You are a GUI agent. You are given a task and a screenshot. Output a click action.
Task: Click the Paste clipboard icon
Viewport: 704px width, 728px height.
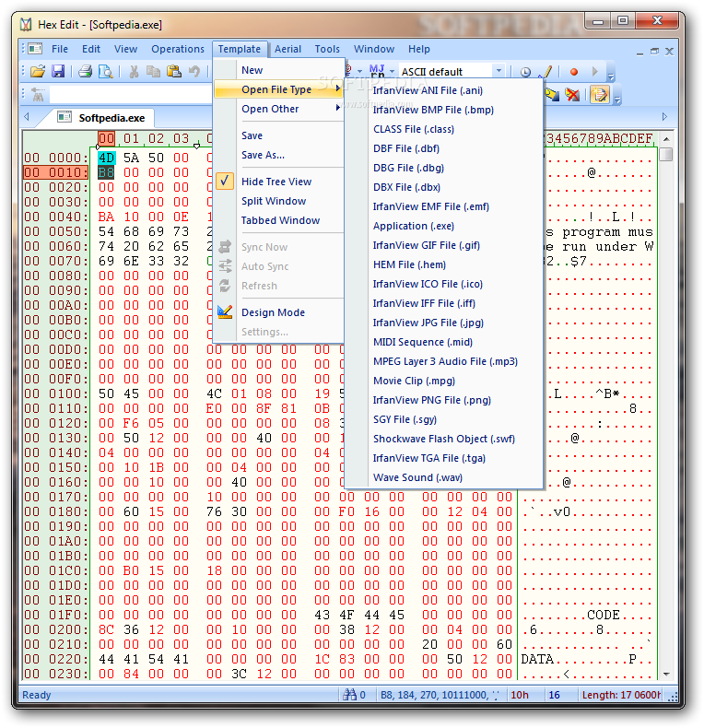point(174,72)
